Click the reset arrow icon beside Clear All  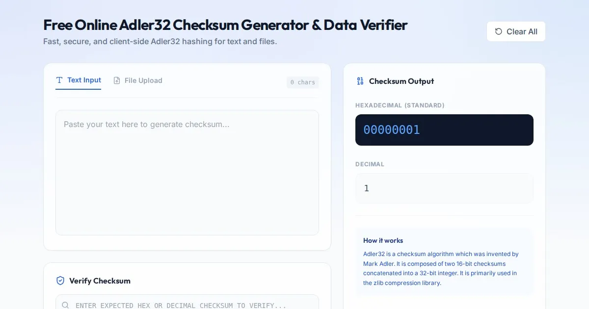click(x=499, y=31)
